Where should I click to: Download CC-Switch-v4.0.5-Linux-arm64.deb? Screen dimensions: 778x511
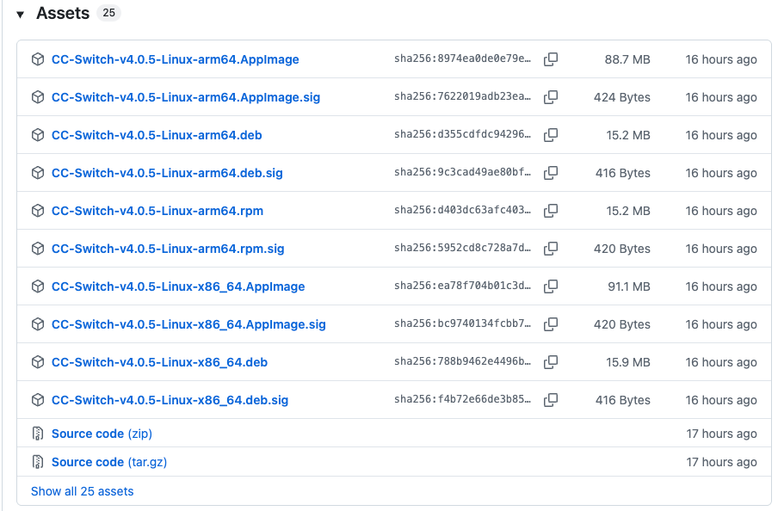click(x=157, y=135)
